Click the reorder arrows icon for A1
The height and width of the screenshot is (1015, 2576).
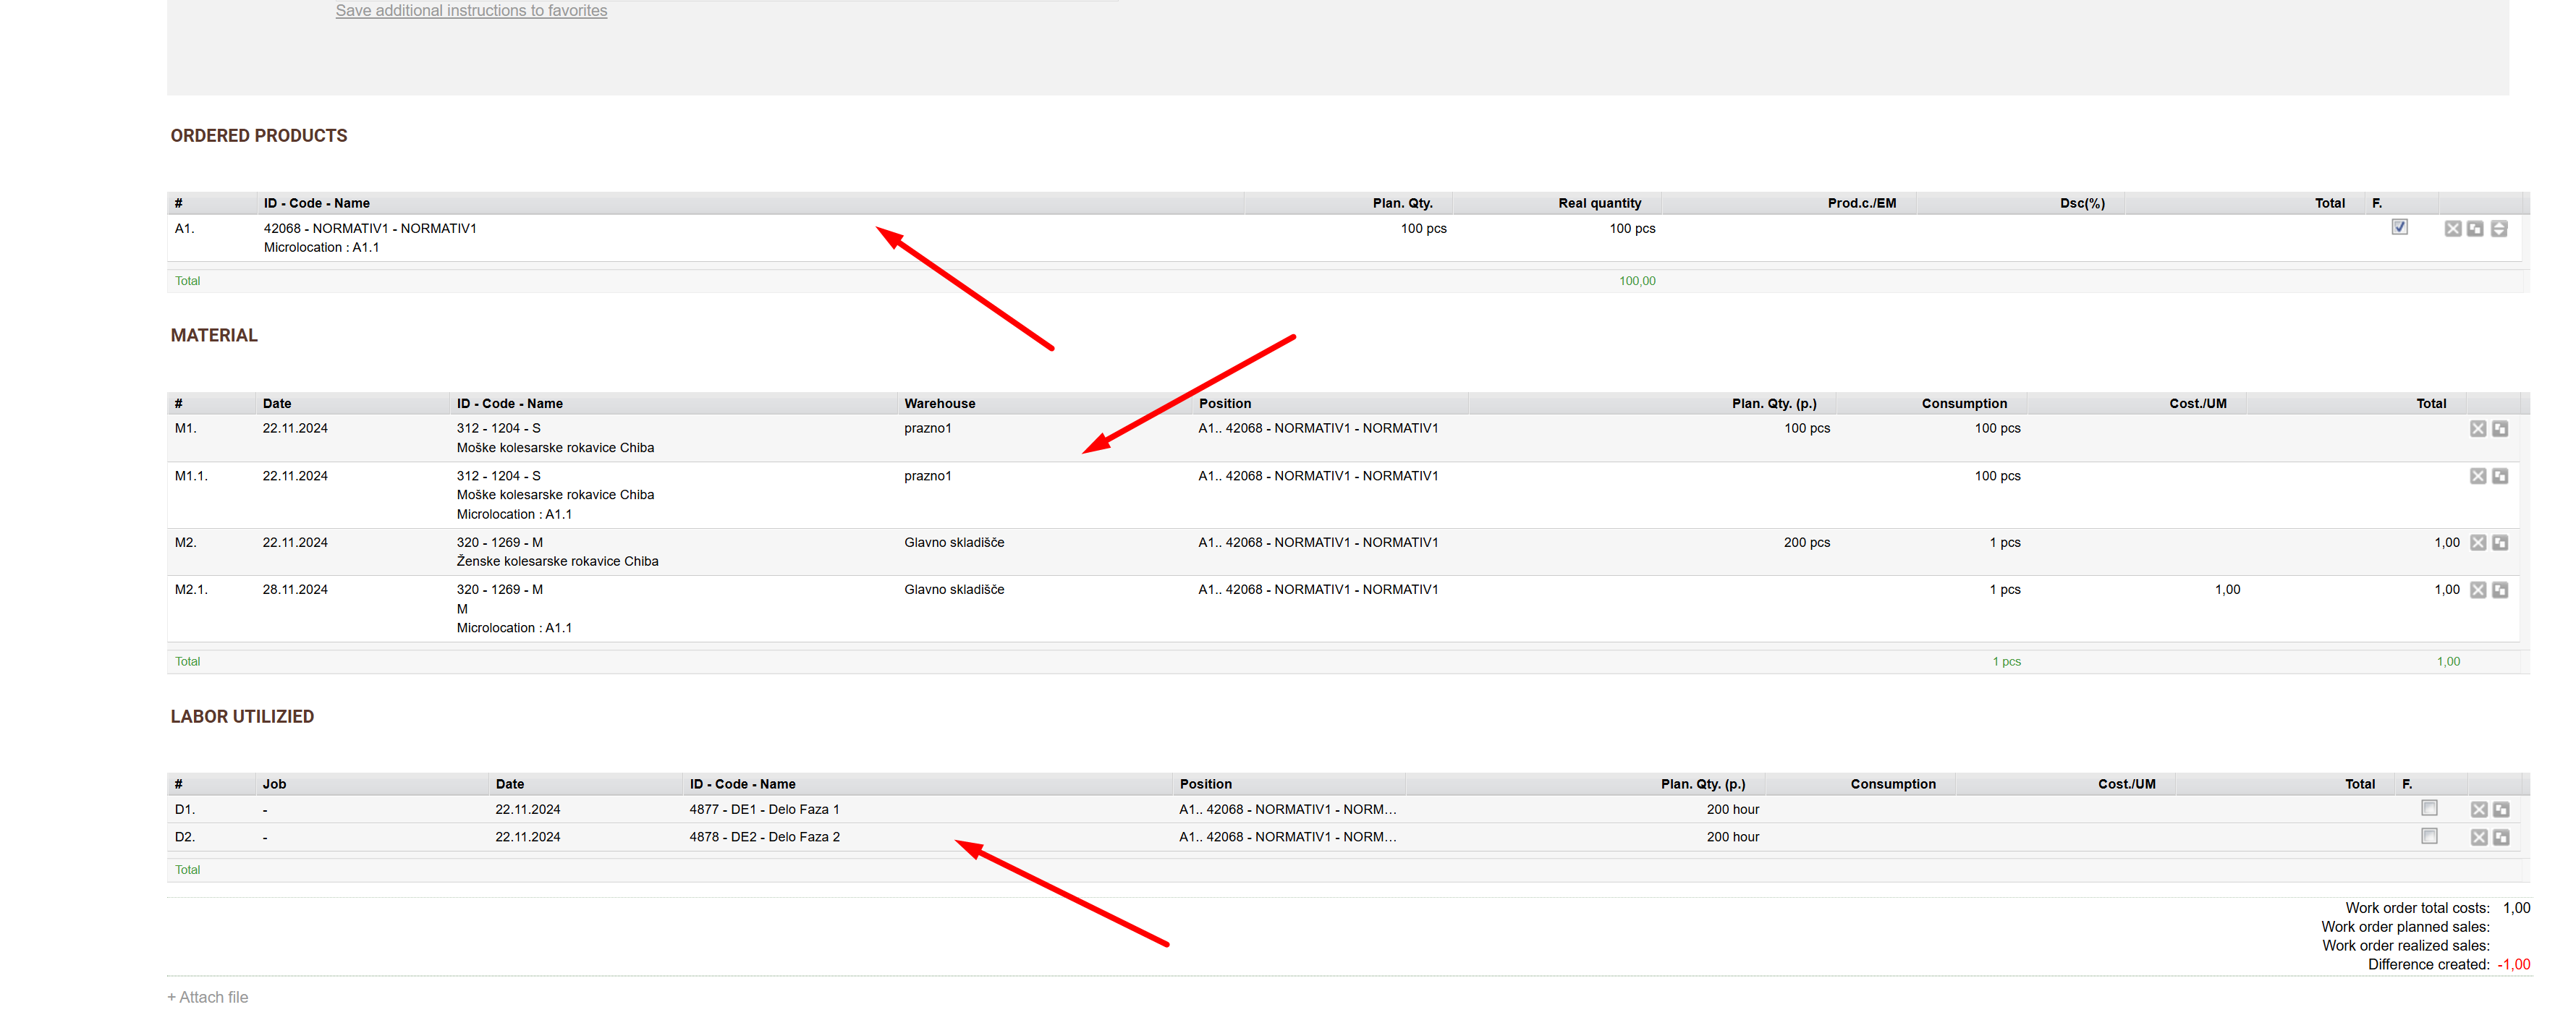click(2498, 229)
